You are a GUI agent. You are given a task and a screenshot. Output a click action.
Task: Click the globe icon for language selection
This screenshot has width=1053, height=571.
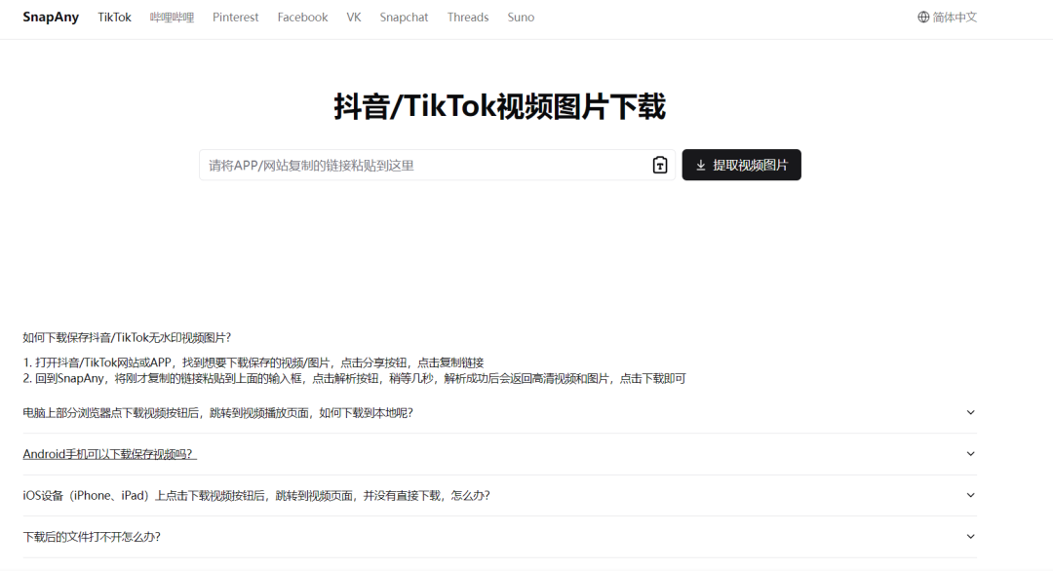click(x=920, y=17)
